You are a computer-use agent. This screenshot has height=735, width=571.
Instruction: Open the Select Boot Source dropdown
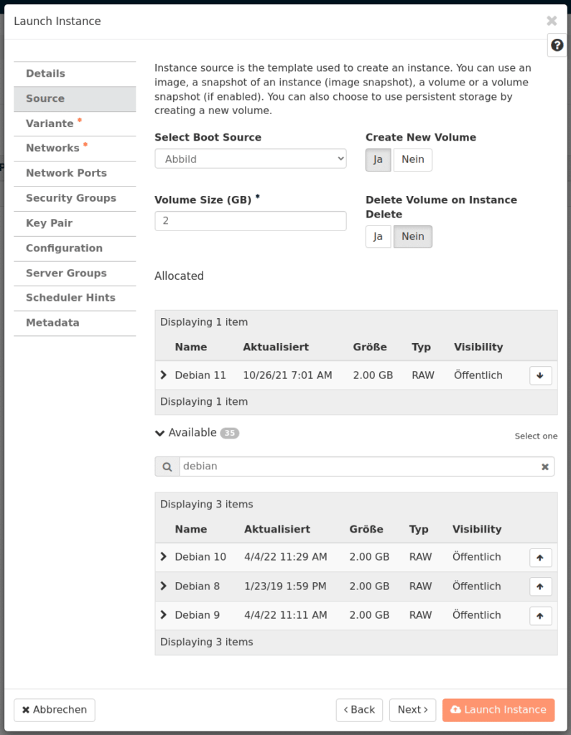[250, 159]
